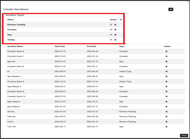Click end date 2022-12-16

[92, 56]
